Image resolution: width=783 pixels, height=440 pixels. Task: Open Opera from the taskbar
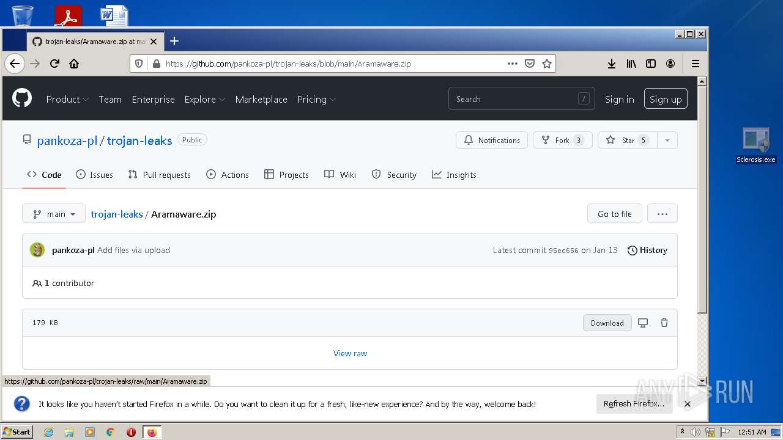pos(131,432)
